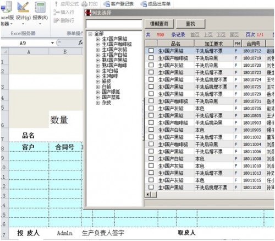This screenshot has height=241, width=275.
Task: Expand the 生X国产黑貂 tree node
Action: click(98, 39)
